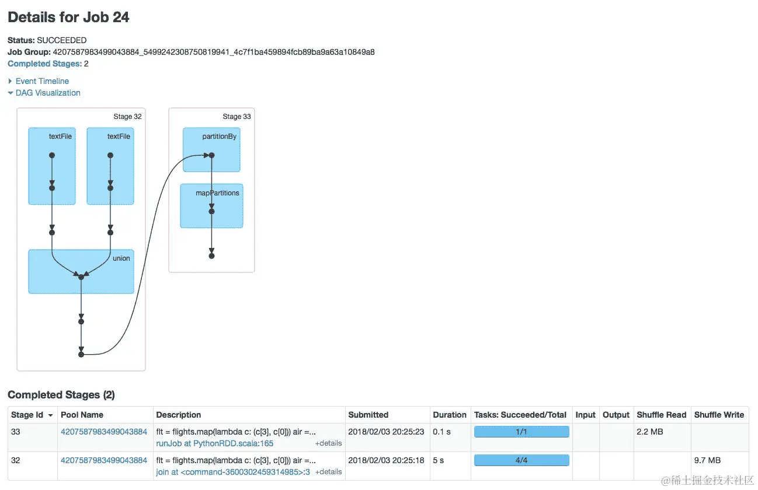
Task: Collapse the DAG Visualization section
Action: (44, 93)
